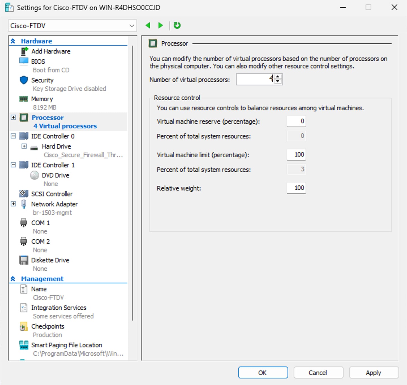Select the Checkpoints tree item
This screenshot has width=407, height=385.
tap(48, 326)
